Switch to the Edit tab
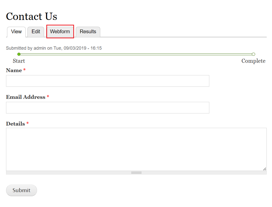Viewport: 272px width, 207px height. click(36, 32)
